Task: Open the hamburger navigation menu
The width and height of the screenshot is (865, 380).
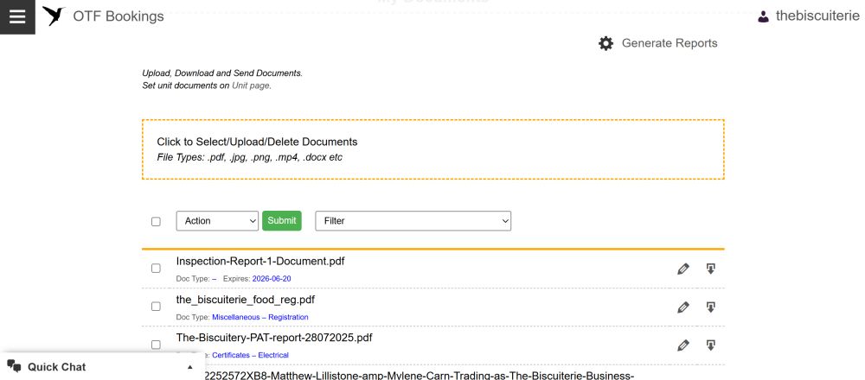Action: (x=17, y=16)
